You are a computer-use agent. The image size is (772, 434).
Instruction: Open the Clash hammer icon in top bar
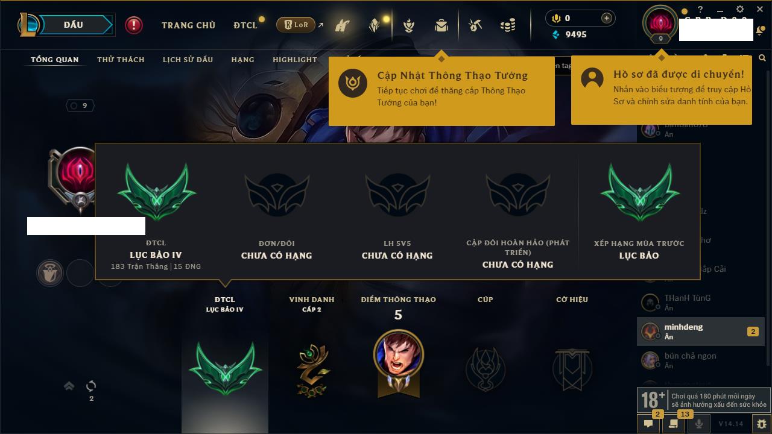coord(343,26)
